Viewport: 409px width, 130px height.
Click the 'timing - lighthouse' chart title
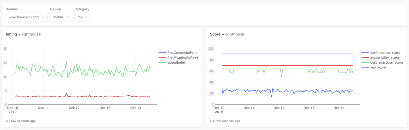(x=23, y=34)
